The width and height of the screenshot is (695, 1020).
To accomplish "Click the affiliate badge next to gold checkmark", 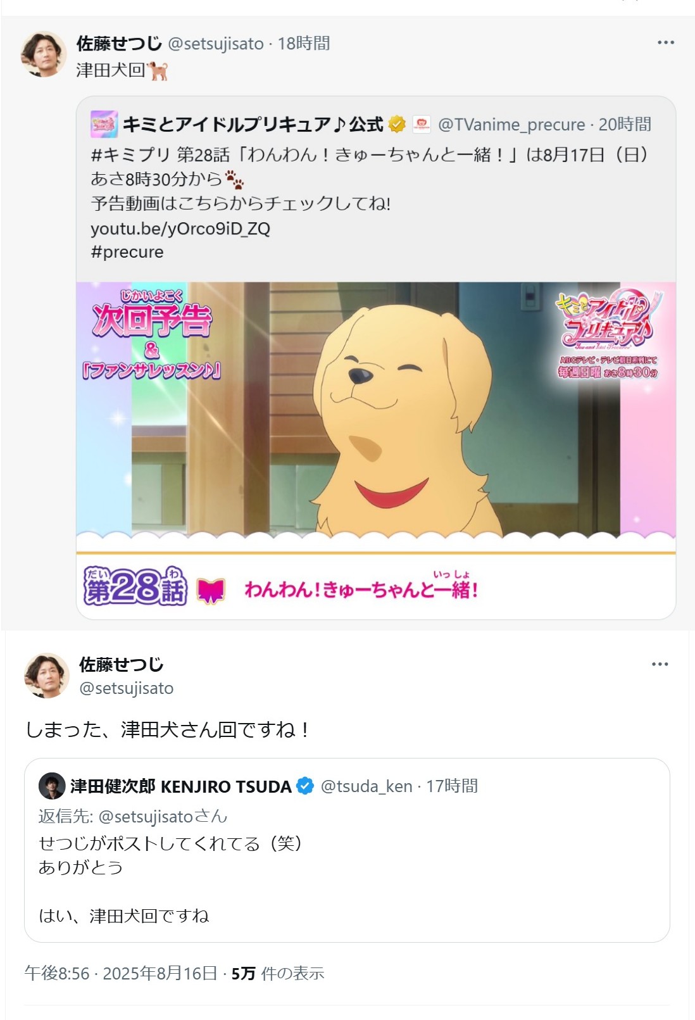I will tap(422, 124).
